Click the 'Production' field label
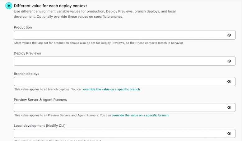Screen dimensions: 242x141 point(23,27)
